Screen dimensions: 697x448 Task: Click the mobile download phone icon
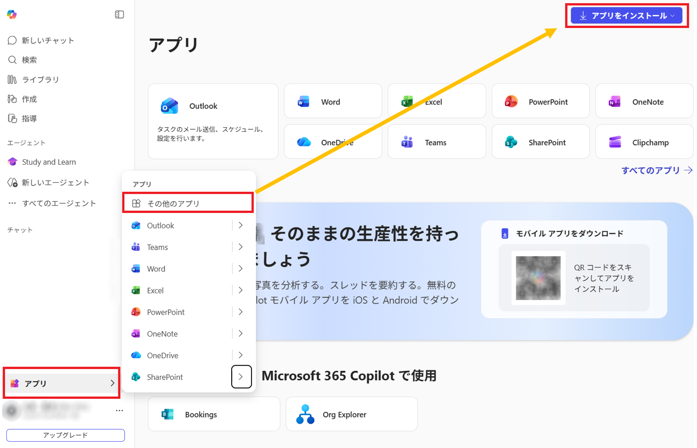point(505,233)
